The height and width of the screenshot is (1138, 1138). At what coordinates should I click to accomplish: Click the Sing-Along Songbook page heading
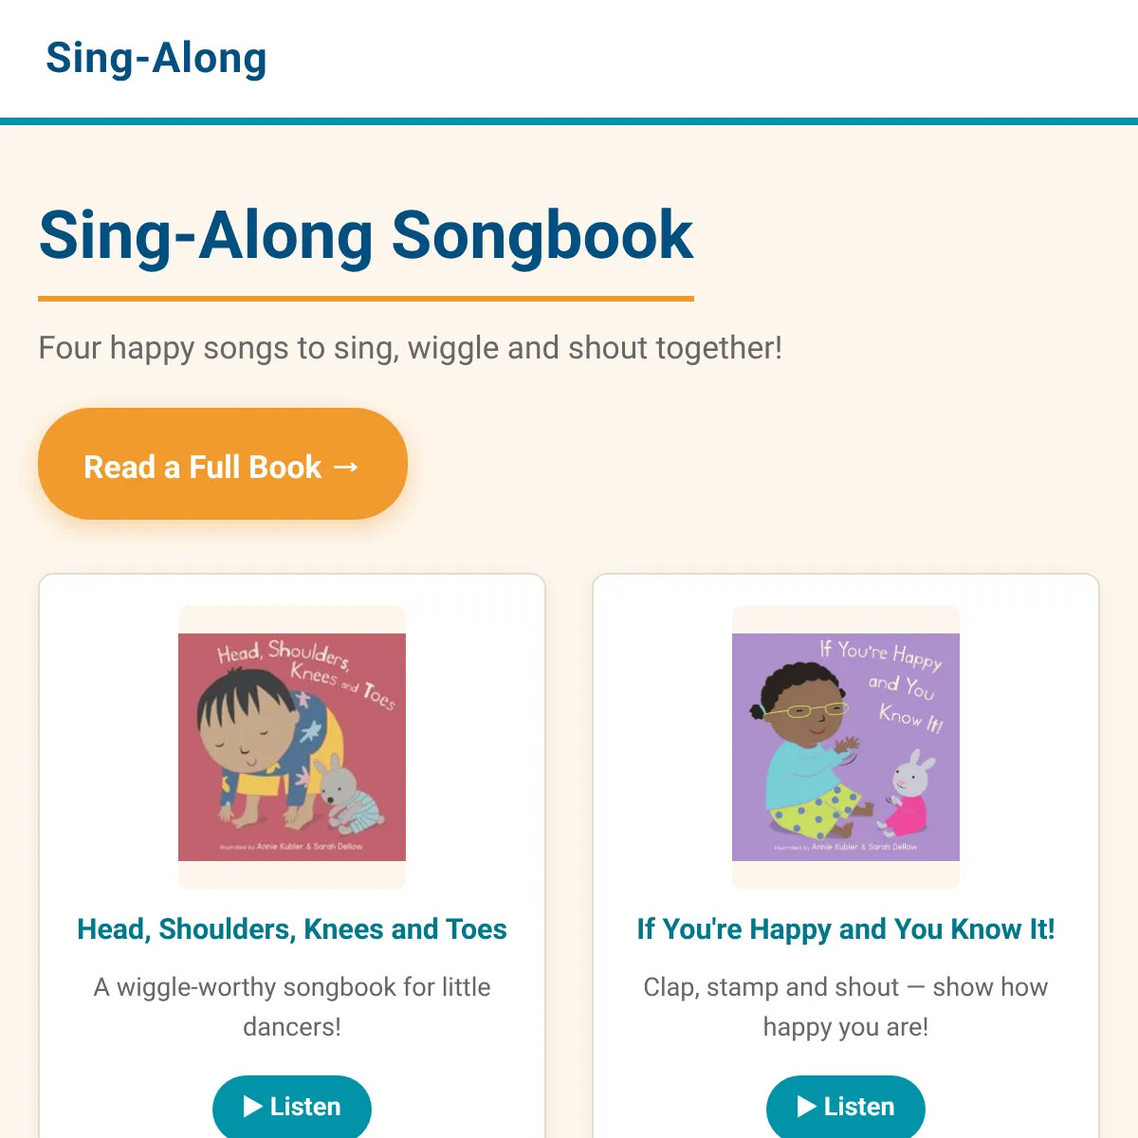(x=366, y=235)
